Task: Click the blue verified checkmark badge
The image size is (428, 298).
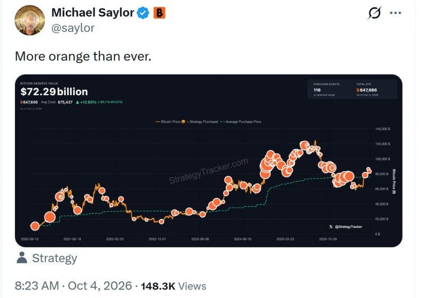Action: 143,13
